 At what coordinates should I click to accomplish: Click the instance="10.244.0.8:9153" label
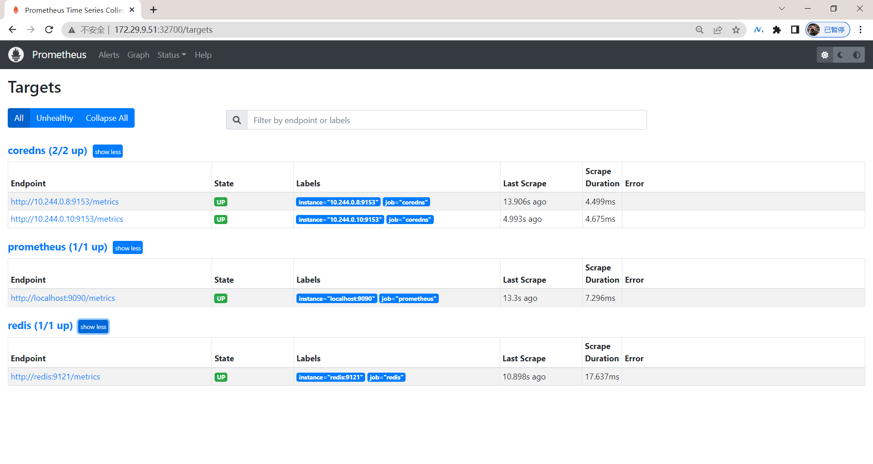pos(338,202)
